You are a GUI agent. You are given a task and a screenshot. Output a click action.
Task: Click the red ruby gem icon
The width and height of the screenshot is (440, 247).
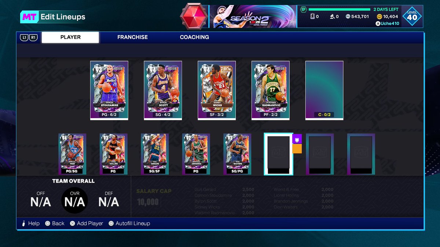[x=193, y=16]
